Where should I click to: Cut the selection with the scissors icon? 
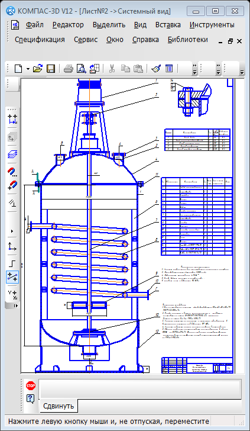(112, 69)
